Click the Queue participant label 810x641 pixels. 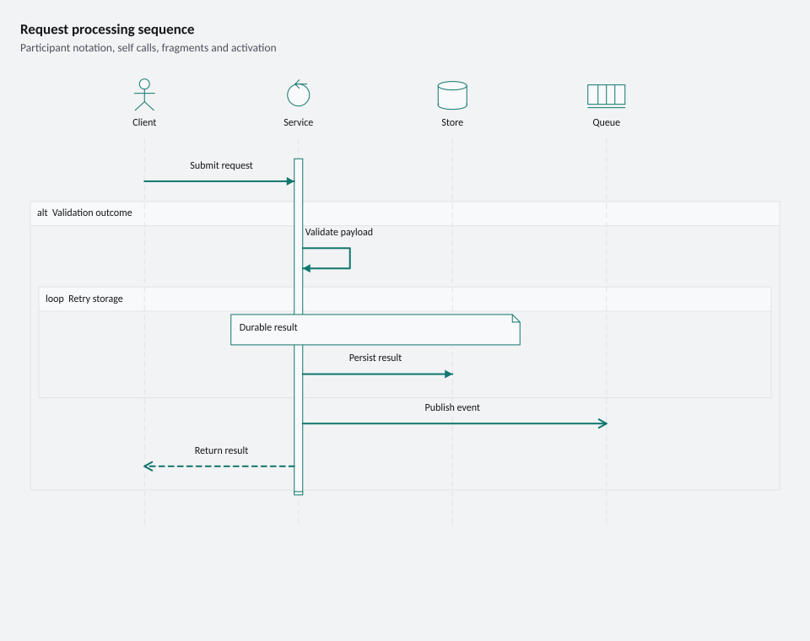click(x=606, y=122)
